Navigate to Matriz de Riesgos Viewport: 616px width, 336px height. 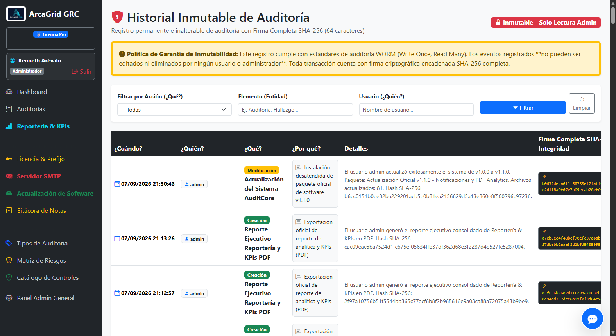coord(41,261)
